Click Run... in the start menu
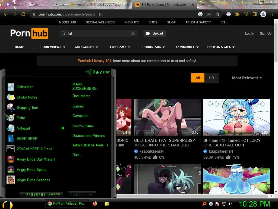The image size is (278, 209). click(77, 155)
